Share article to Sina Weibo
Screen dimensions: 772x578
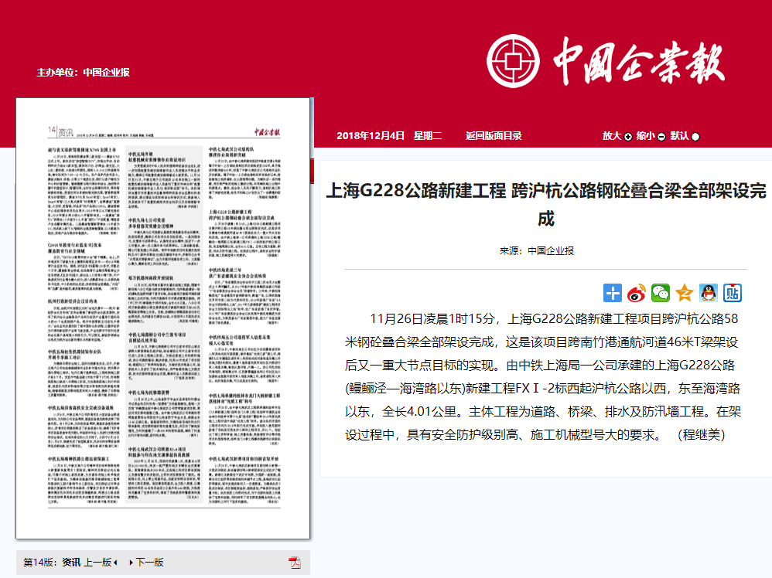coord(636,293)
